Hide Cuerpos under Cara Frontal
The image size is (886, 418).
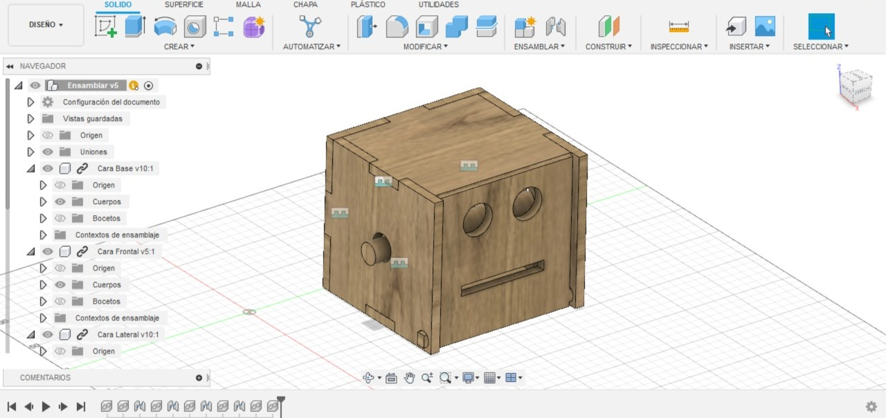pyautogui.click(x=60, y=284)
